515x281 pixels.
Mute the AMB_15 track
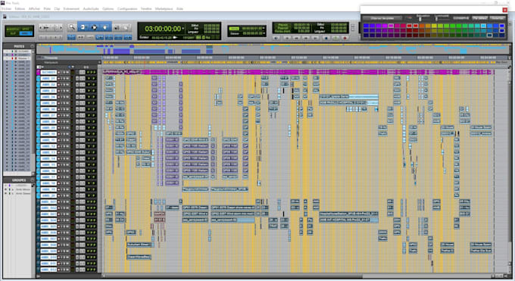[68, 164]
